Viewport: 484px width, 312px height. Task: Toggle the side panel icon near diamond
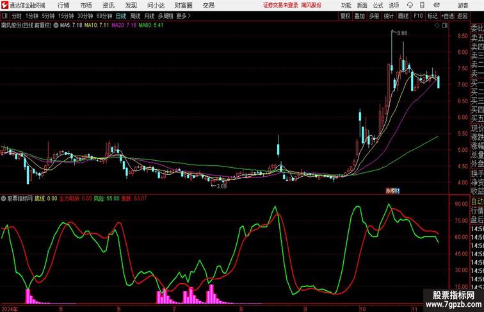445,26
